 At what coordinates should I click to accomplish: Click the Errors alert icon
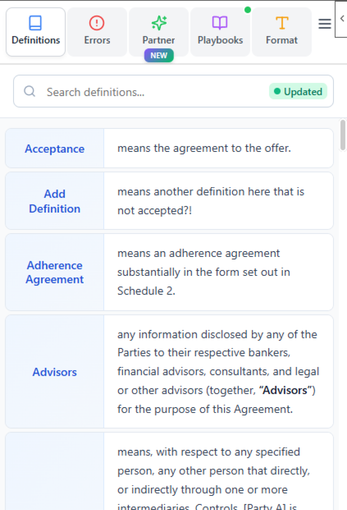click(x=97, y=23)
